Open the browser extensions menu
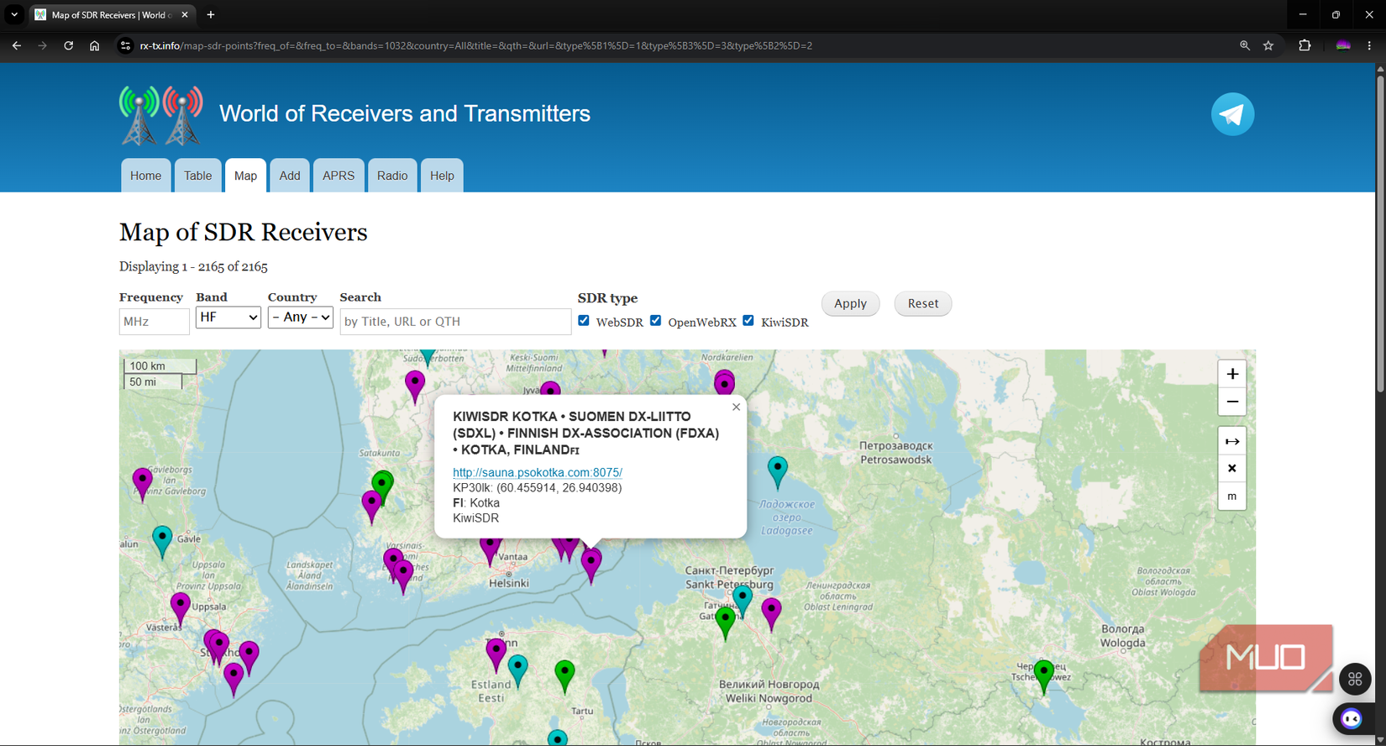1386x746 pixels. click(x=1305, y=45)
